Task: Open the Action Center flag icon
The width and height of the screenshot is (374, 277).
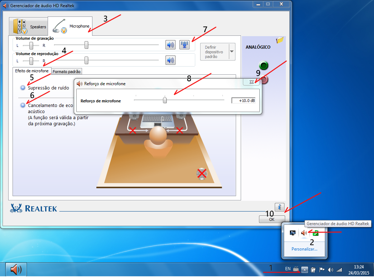Action: 322,269
